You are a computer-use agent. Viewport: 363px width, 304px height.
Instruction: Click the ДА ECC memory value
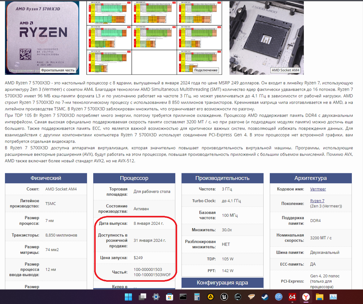tap(313, 264)
